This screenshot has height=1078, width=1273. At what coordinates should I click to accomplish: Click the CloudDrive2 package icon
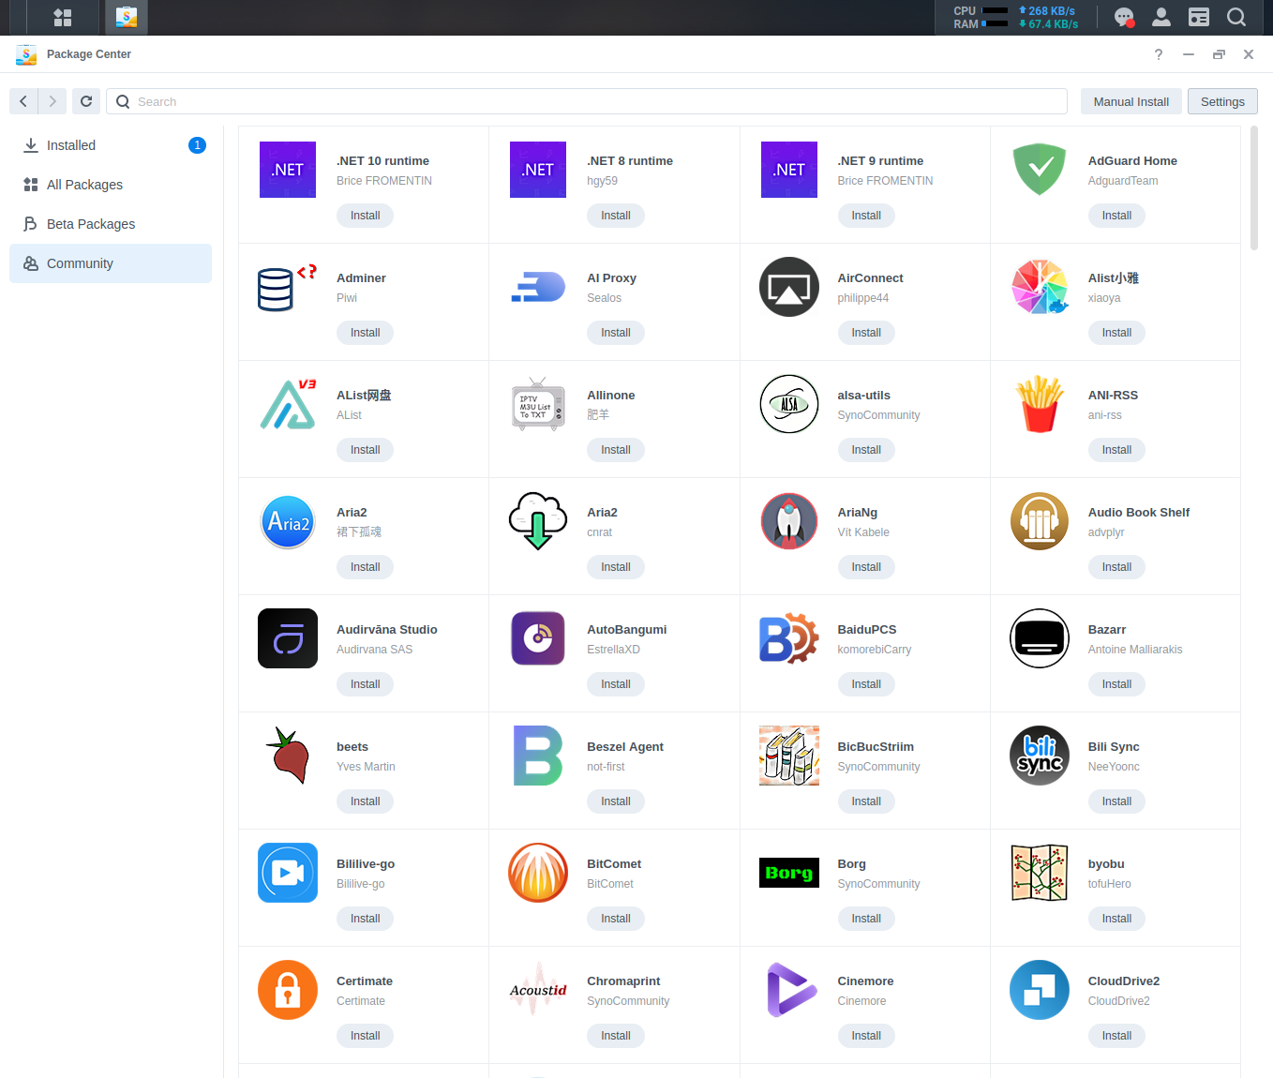pyautogui.click(x=1040, y=990)
